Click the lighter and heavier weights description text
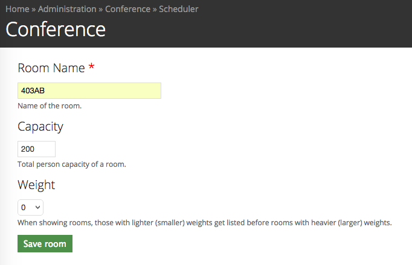 coord(205,223)
